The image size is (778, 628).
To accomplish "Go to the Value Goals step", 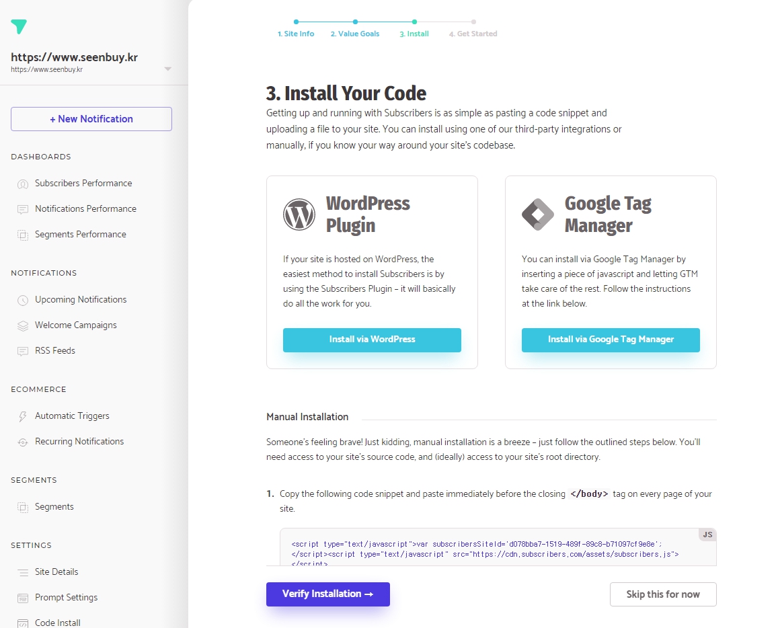I will 355,34.
